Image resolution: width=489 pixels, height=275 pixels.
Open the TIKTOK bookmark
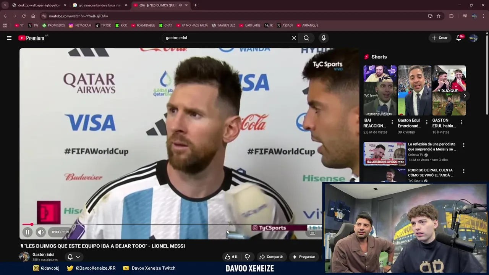[x=103, y=25]
